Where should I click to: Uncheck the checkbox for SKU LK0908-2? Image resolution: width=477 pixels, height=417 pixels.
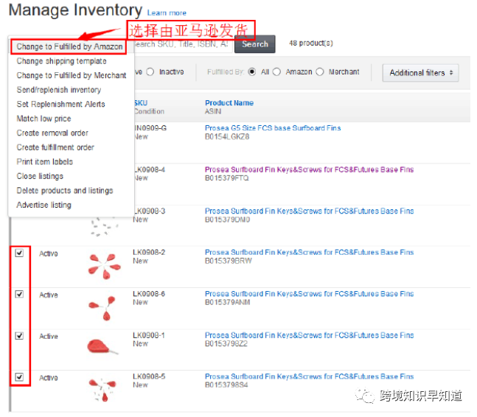(19, 253)
